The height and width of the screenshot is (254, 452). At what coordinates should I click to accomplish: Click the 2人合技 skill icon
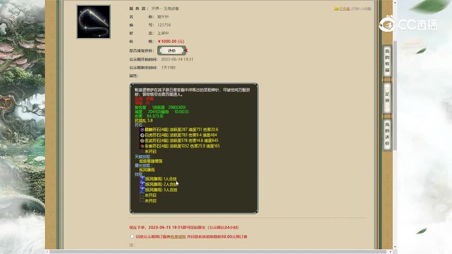tap(142, 185)
